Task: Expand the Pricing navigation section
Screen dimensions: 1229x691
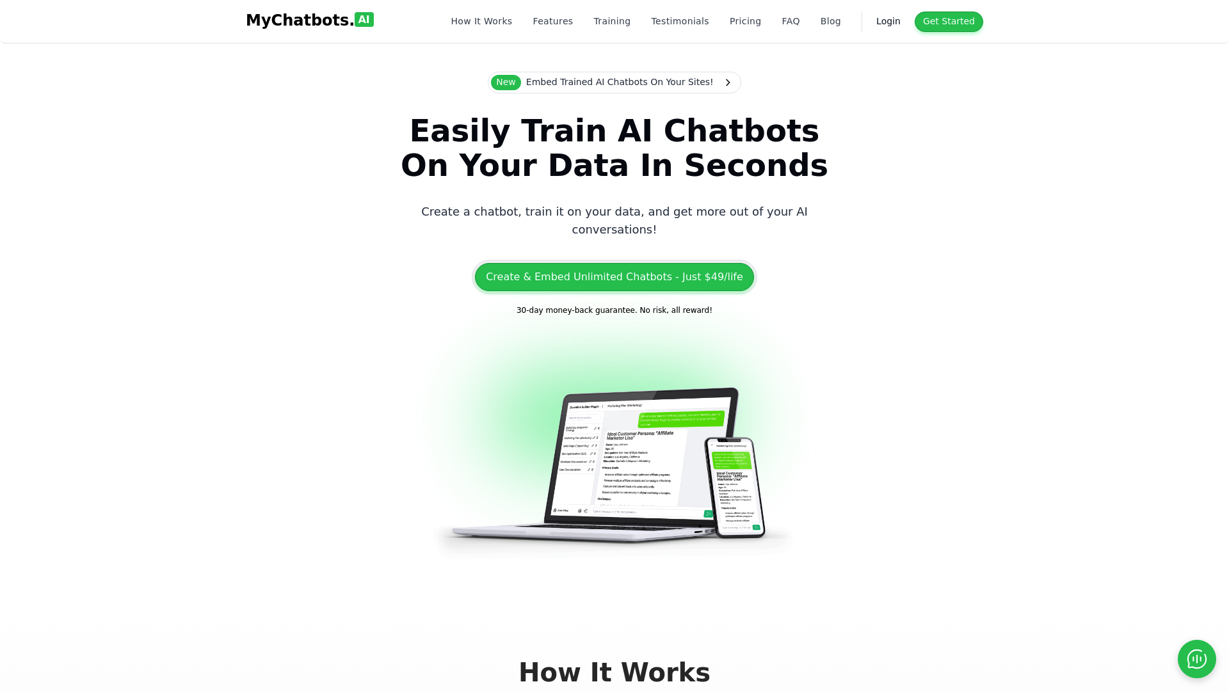Action: (745, 21)
